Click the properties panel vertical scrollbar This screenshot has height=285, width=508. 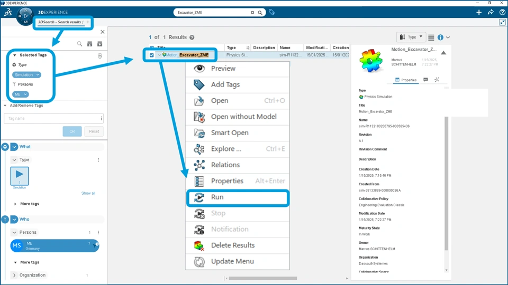pos(447,184)
